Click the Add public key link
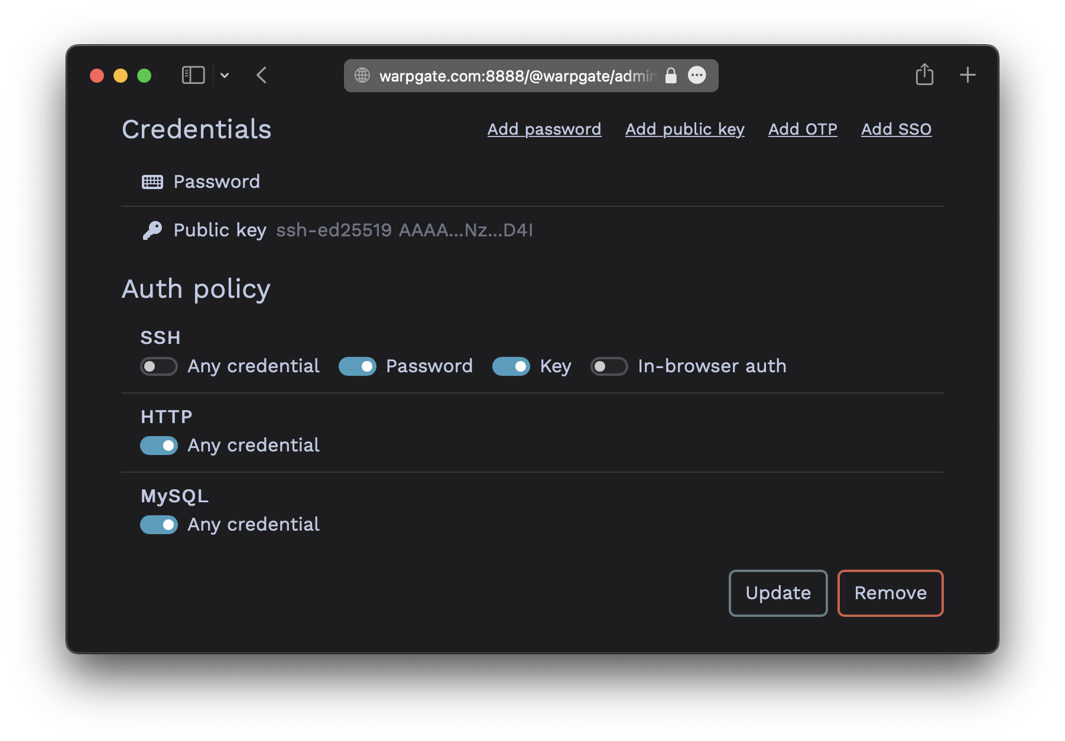 click(685, 129)
